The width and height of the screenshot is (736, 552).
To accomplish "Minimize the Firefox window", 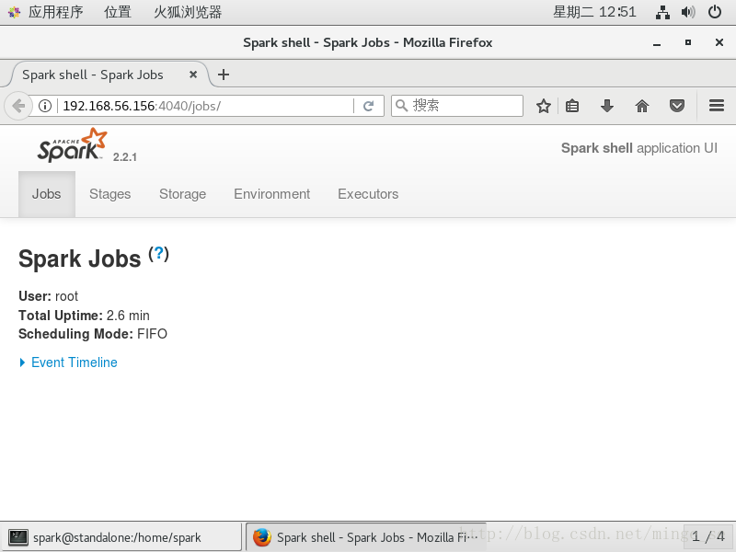I will tap(657, 42).
